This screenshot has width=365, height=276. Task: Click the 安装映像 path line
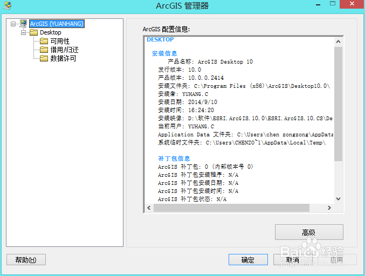pos(245,118)
